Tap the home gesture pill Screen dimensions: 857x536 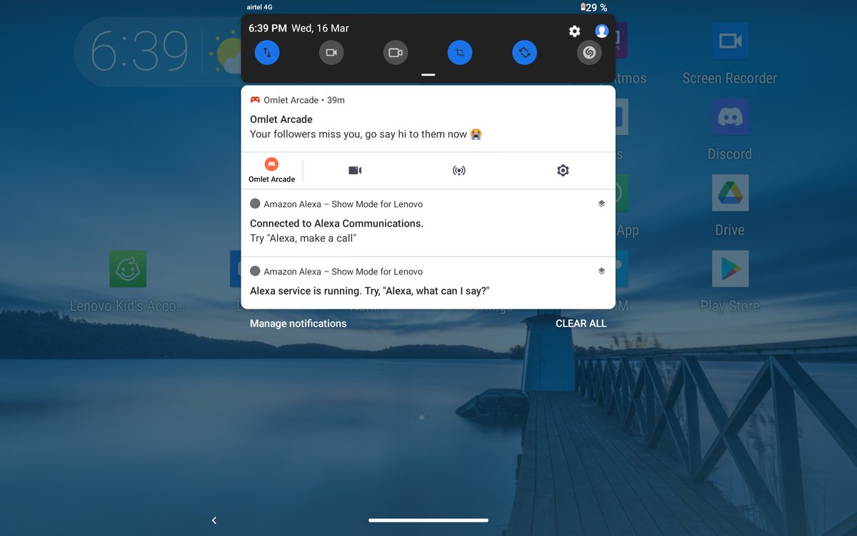coord(428,520)
